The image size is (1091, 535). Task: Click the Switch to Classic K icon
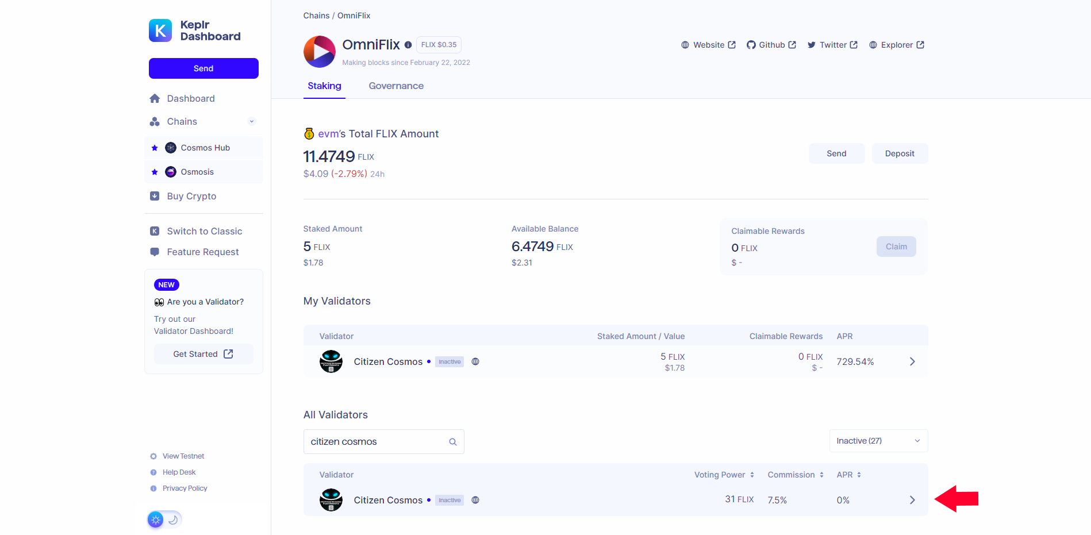tap(155, 231)
